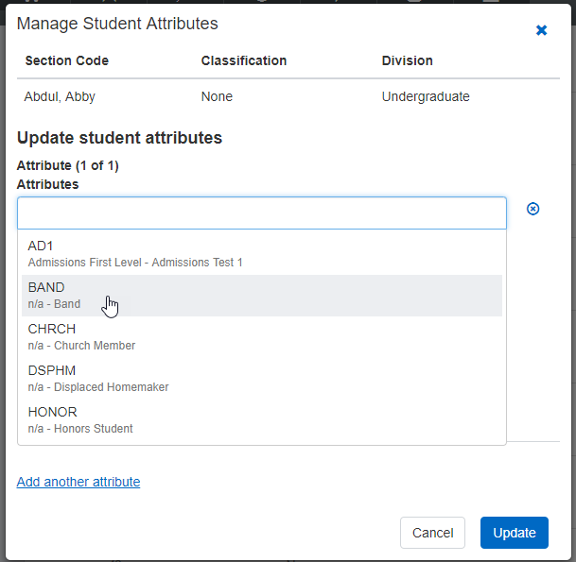Click the Attribute (1 of 1) label
This screenshot has height=562, width=576.
(x=67, y=165)
